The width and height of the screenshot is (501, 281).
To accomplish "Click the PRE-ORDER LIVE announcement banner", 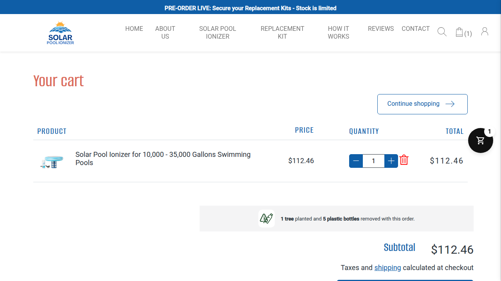I will point(250,8).
